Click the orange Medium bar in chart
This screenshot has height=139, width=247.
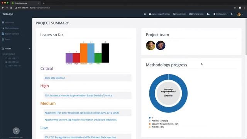point(84,53)
